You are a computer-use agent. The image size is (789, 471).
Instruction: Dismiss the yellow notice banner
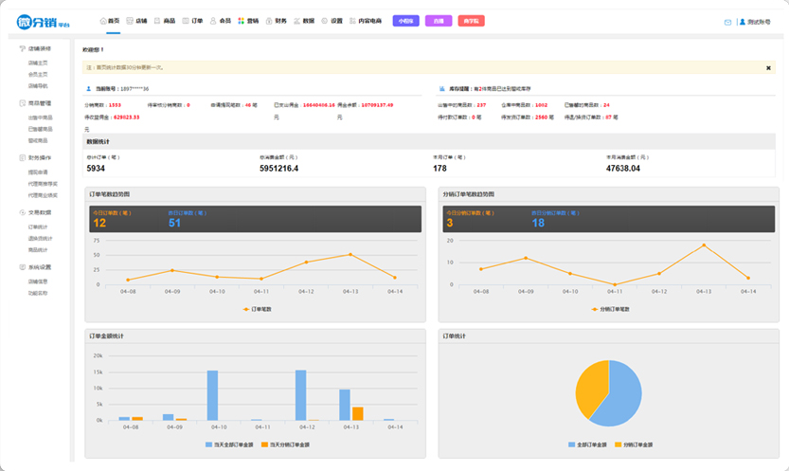(x=768, y=68)
